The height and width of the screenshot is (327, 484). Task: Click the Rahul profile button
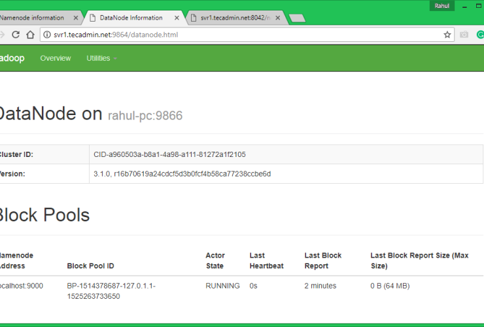(x=441, y=6)
